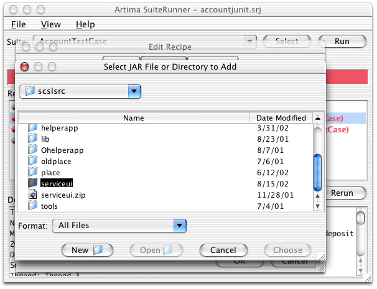Click the details pane scrollbar thumb in SuiteRunner

pyautogui.click(x=361, y=218)
